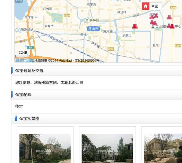This screenshot has width=182, height=163.
Task: Select the 亭林园 landmark icon on map
Action: (87, 20)
